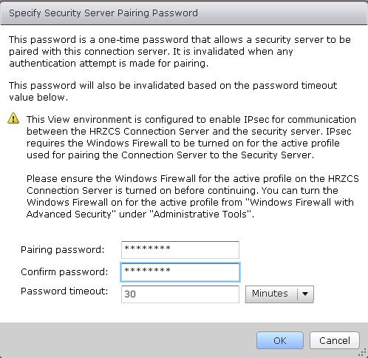The image size is (368, 358).
Task: Open the Minutes time-unit dropdown
Action: point(279,294)
